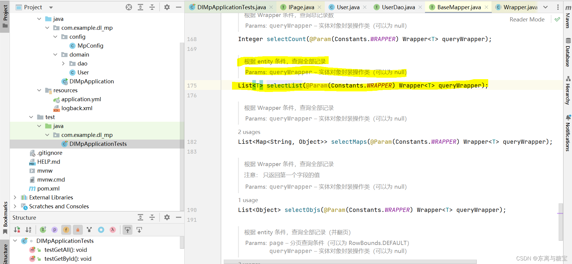The image size is (572, 264).
Task: Open the Maven tool window
Action: pyautogui.click(x=568, y=17)
